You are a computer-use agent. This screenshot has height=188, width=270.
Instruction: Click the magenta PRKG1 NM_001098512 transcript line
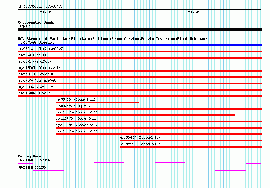coord(140,163)
